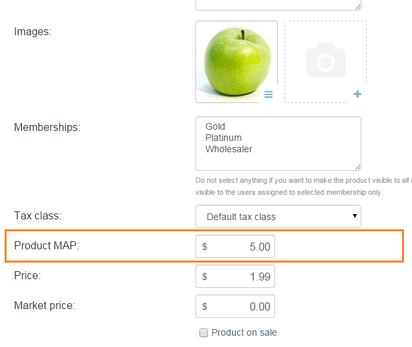Select Platinum in Memberships list
This screenshot has height=347, width=412.
(223, 138)
